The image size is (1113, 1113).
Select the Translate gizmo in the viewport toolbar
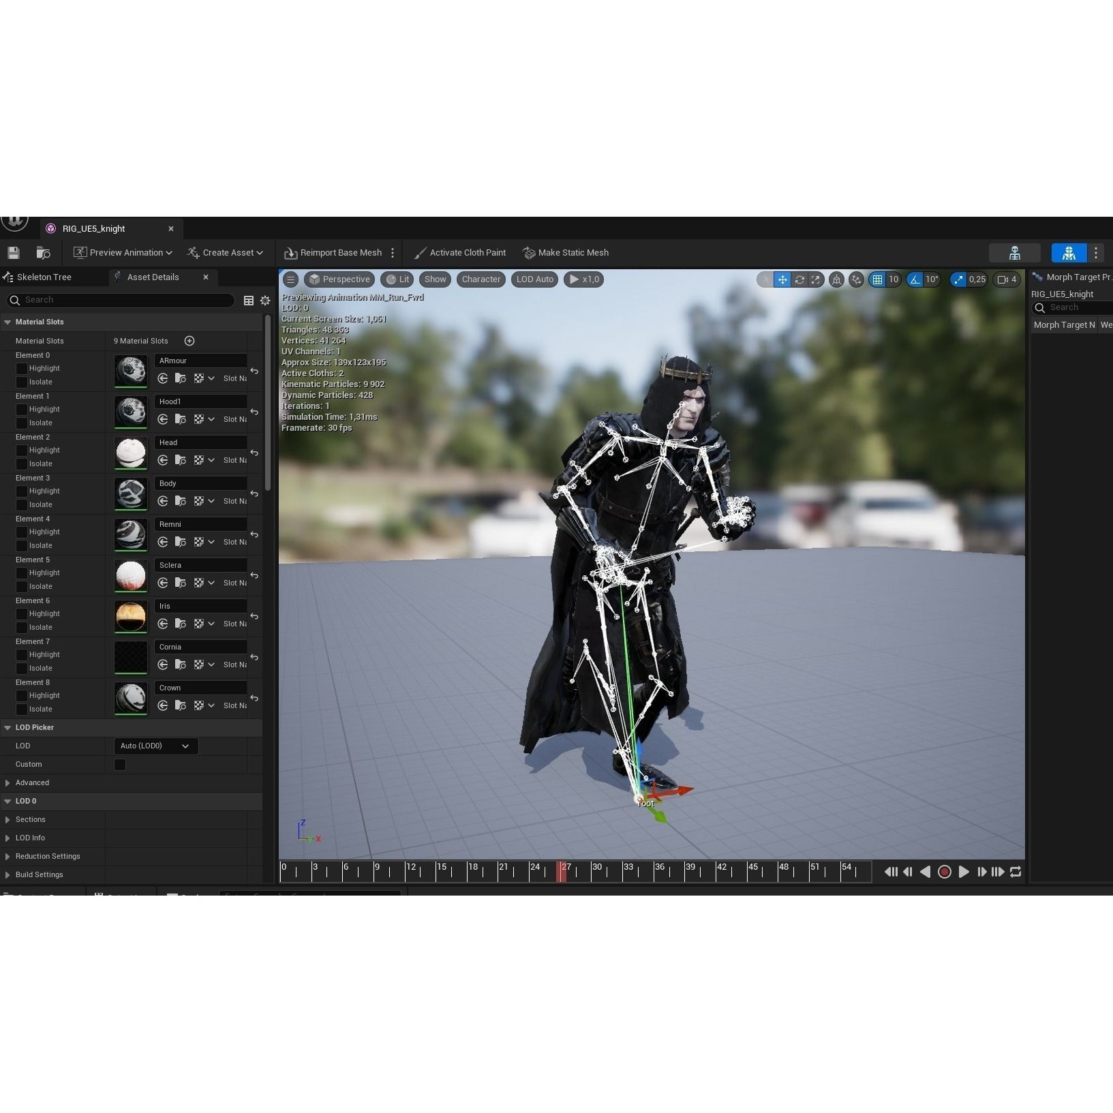coord(781,279)
